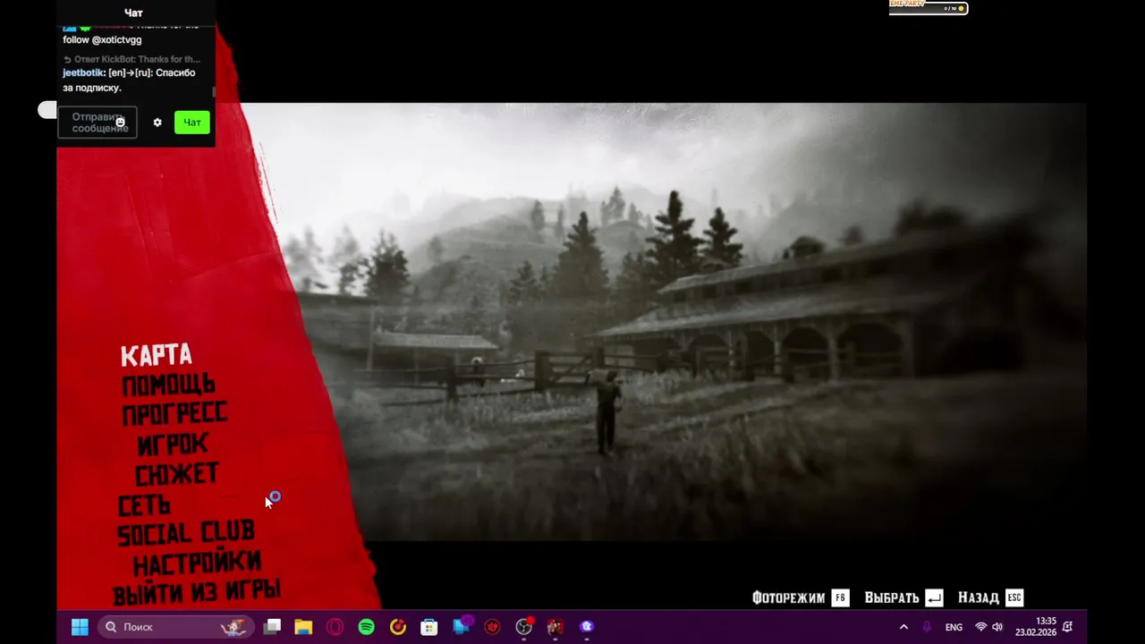Click the taskbar Поиск search box
The height and width of the screenshot is (644, 1145).
pyautogui.click(x=175, y=627)
